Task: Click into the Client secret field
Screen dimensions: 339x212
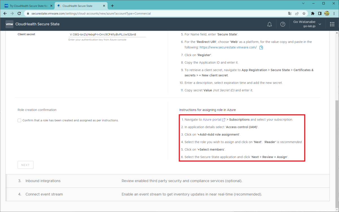Action: tap(107, 34)
